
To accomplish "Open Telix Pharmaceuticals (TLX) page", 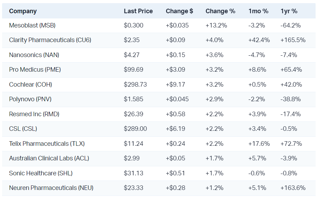I will [47, 144].
